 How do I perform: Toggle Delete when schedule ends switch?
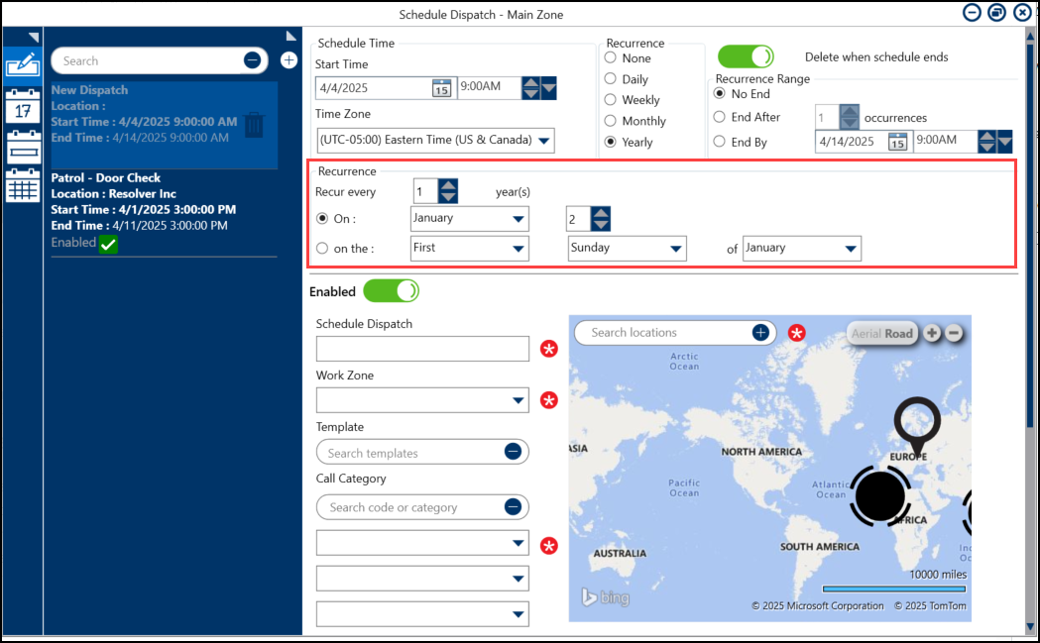[745, 56]
